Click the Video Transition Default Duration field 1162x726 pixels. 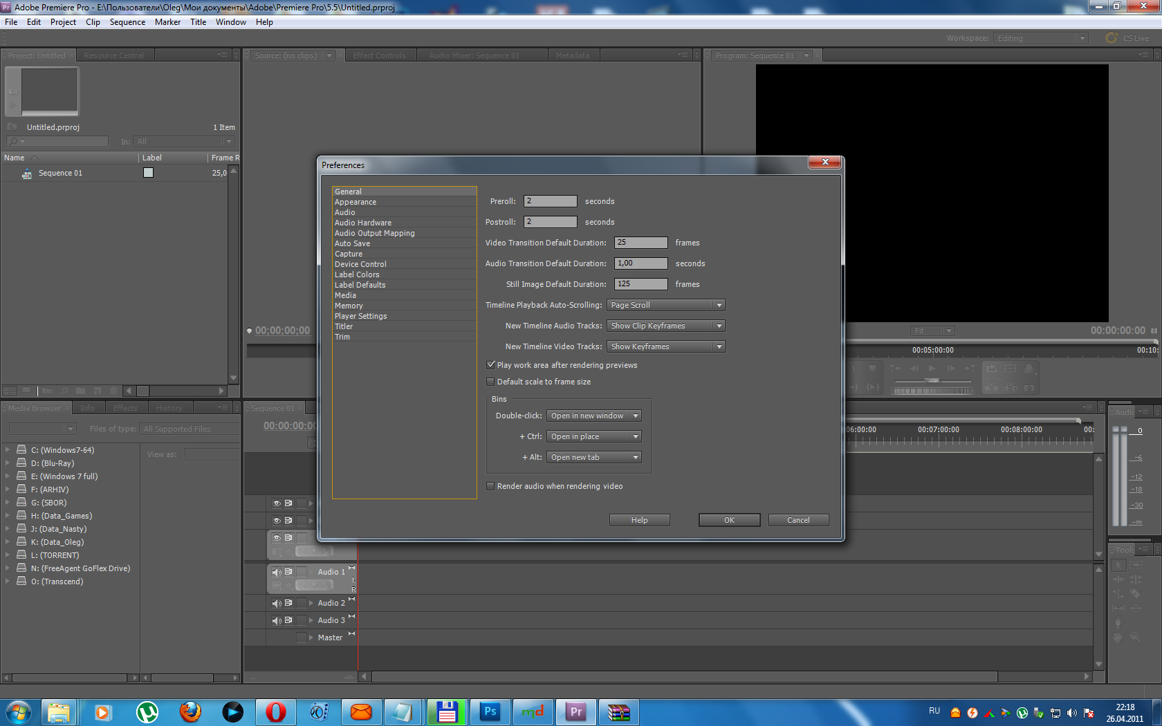click(640, 243)
